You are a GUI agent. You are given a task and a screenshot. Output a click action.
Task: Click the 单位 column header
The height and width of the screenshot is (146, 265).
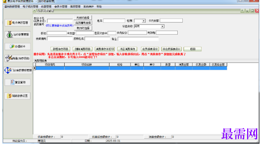coord(137,65)
